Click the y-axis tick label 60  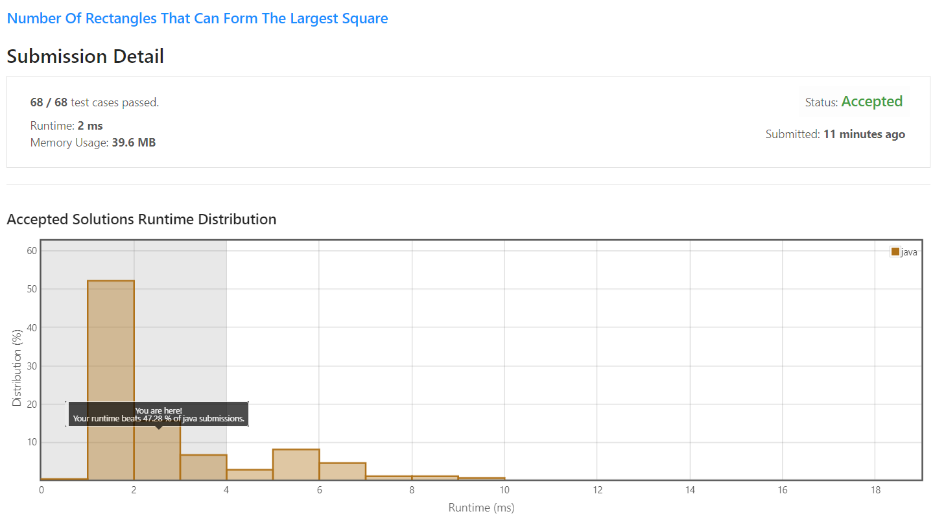point(32,251)
